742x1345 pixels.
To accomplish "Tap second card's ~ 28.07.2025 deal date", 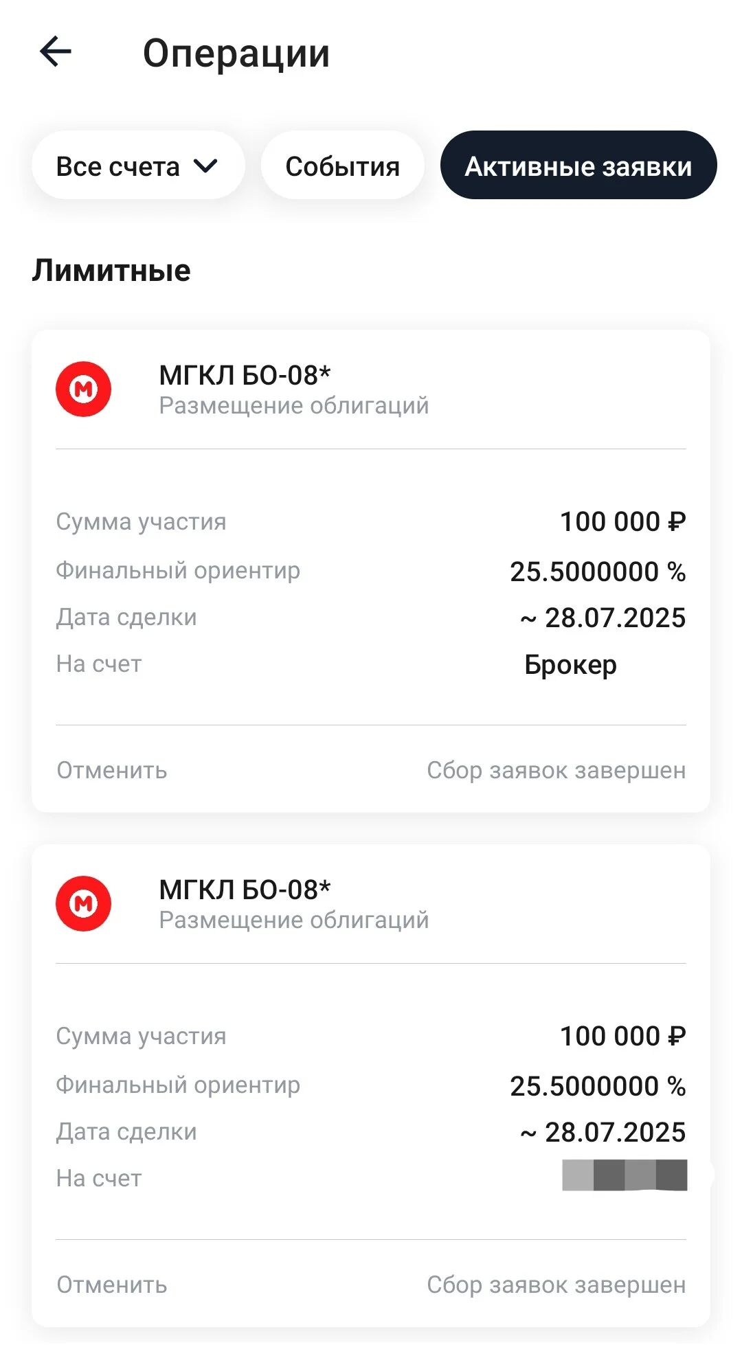I will (x=603, y=1133).
